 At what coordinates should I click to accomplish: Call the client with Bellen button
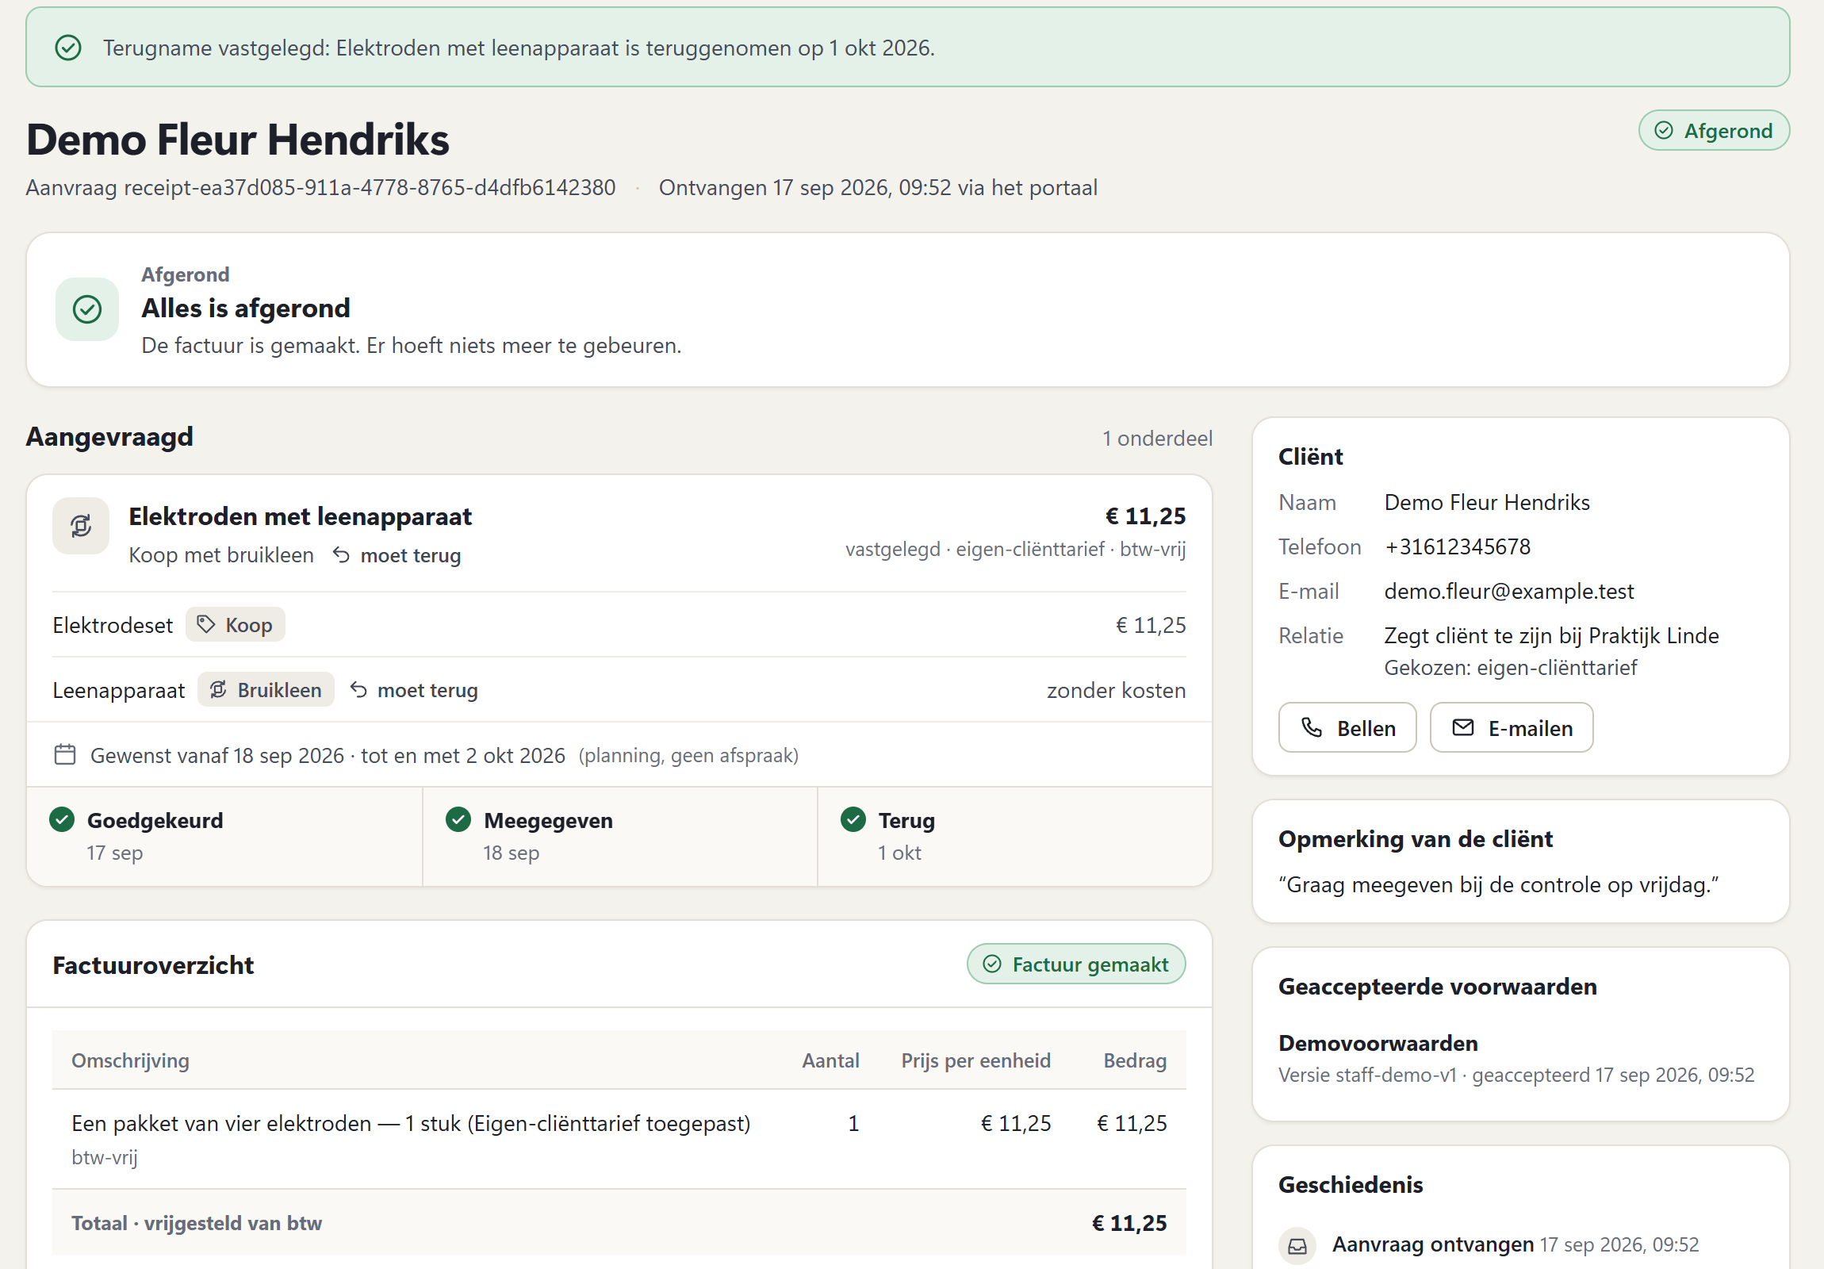tap(1347, 728)
